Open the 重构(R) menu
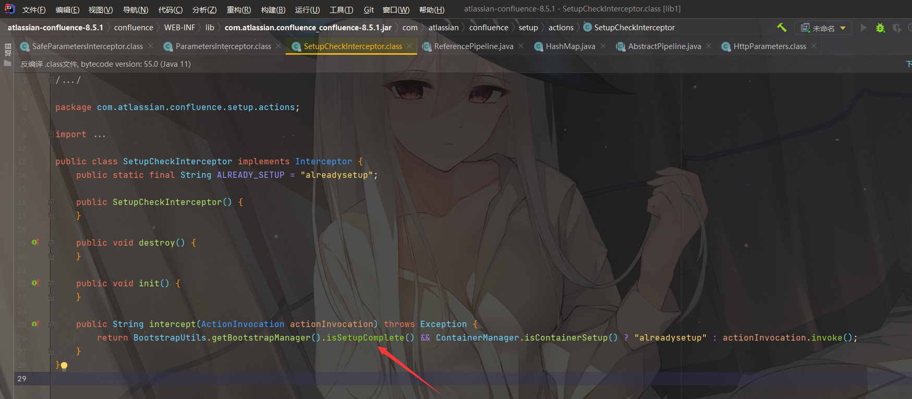Screen dimensions: 912x399 click(x=239, y=9)
